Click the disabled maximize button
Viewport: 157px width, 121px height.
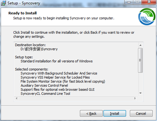click(x=137, y=2)
